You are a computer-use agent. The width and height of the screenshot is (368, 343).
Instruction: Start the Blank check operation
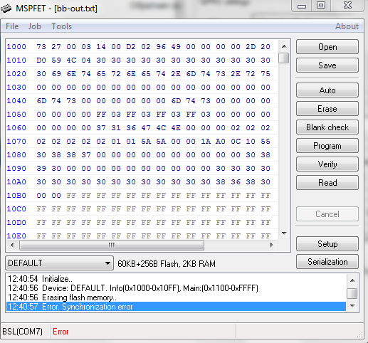pos(327,127)
